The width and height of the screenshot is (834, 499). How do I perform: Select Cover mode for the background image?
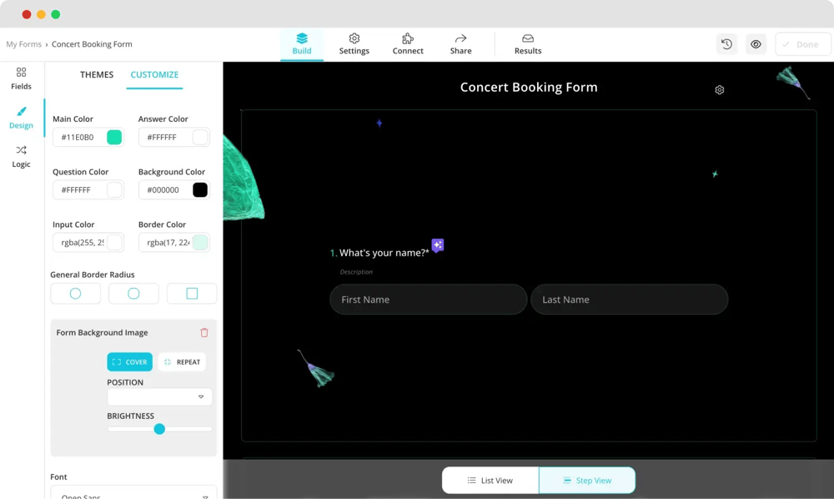(129, 361)
